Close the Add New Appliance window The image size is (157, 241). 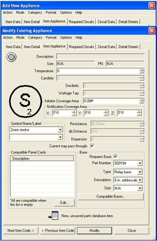pos(152,5)
